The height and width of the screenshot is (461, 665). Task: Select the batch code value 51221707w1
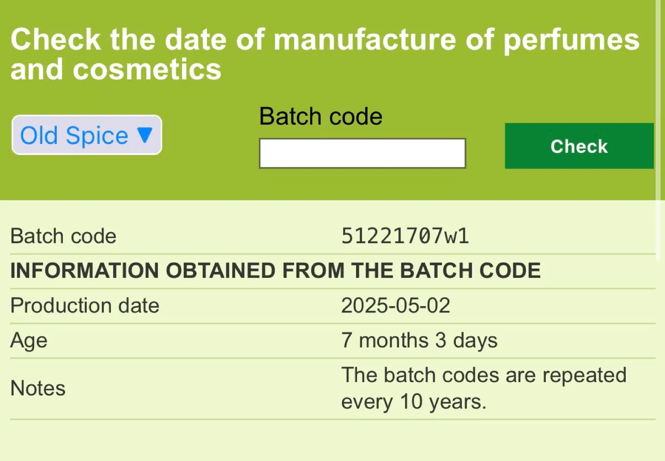[405, 236]
